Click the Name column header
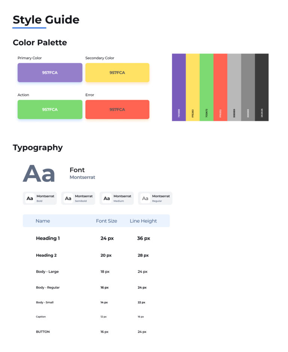The image size is (288, 352). [x=43, y=221]
